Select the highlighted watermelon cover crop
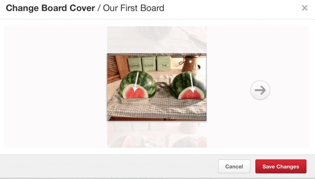Screen dimensions: 315x179 [x=157, y=87]
